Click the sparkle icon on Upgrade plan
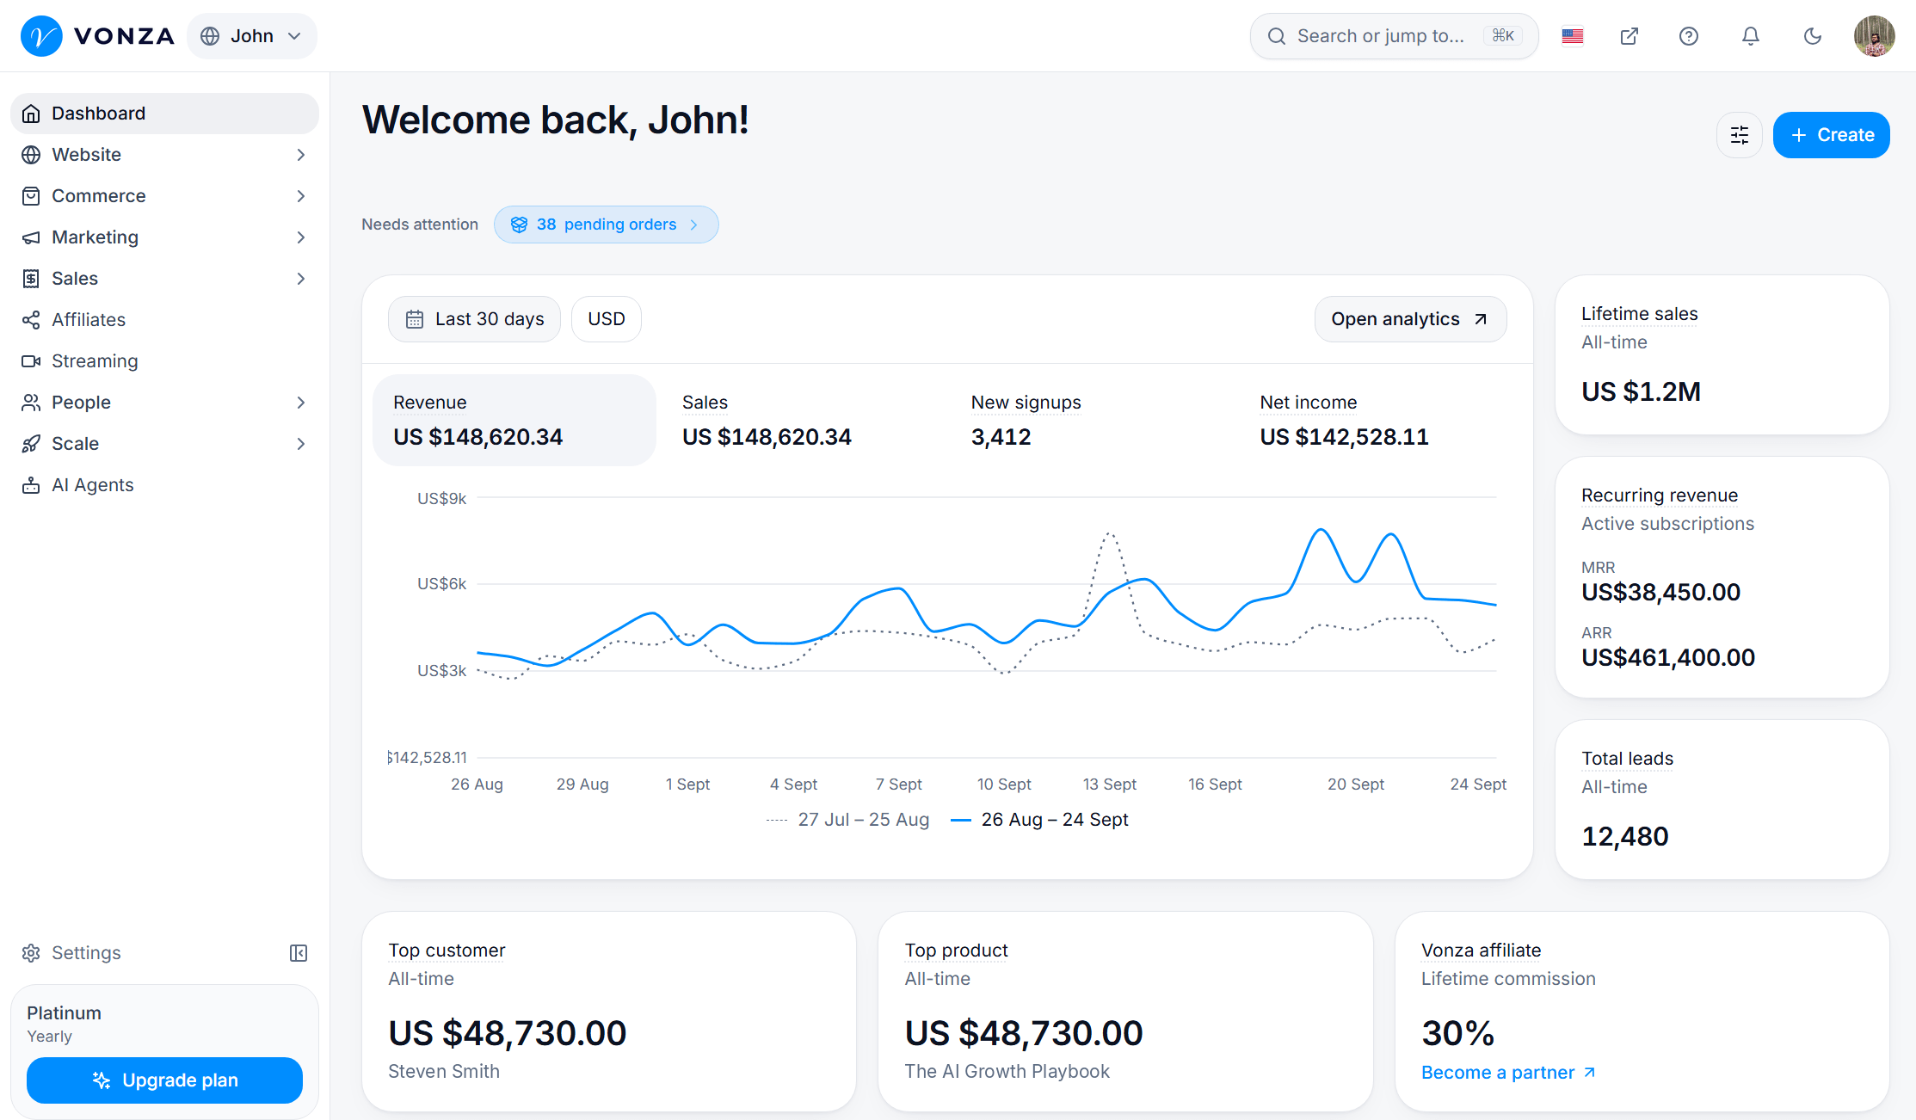The width and height of the screenshot is (1916, 1120). (102, 1080)
